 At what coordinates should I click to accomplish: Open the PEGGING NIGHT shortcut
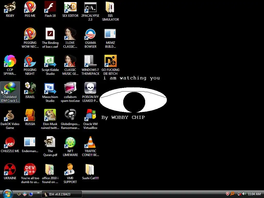click(30, 65)
